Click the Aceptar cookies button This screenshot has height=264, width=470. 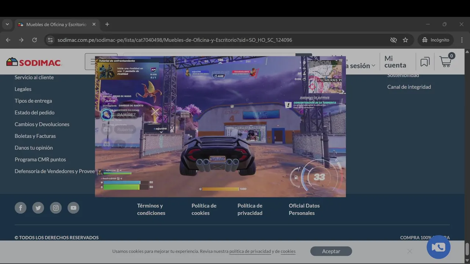[331, 251]
